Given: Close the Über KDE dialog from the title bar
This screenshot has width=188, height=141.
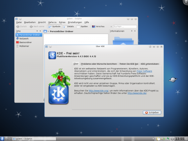Looking at the screenshot, I should coord(161,47).
